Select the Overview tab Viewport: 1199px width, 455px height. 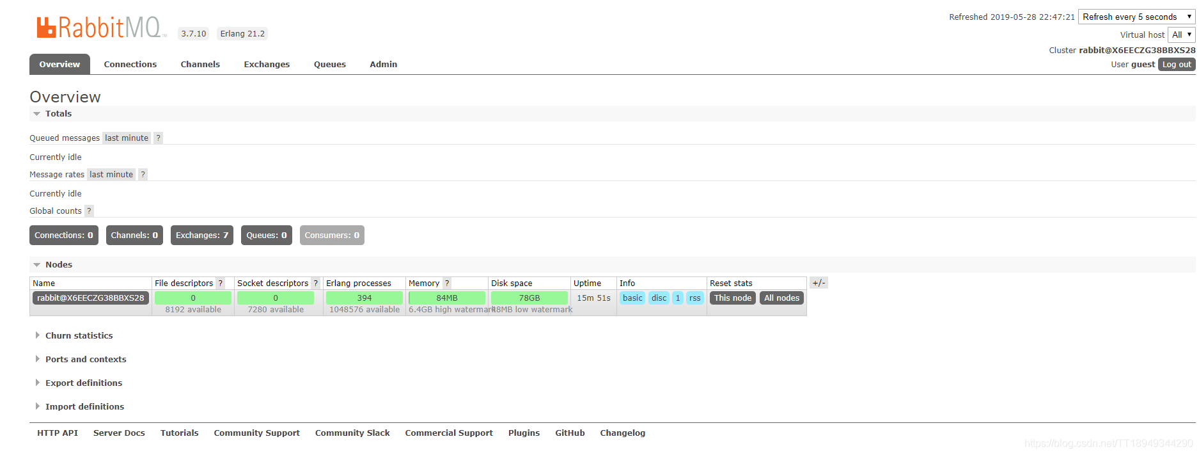pos(59,65)
